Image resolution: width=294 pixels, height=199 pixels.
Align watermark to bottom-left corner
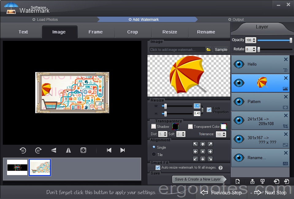(x=195, y=159)
